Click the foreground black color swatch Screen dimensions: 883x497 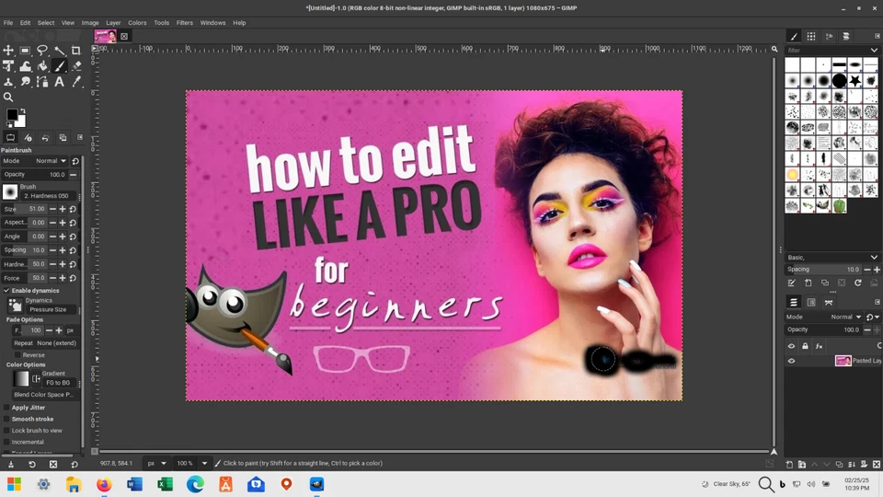pyautogui.click(x=11, y=115)
